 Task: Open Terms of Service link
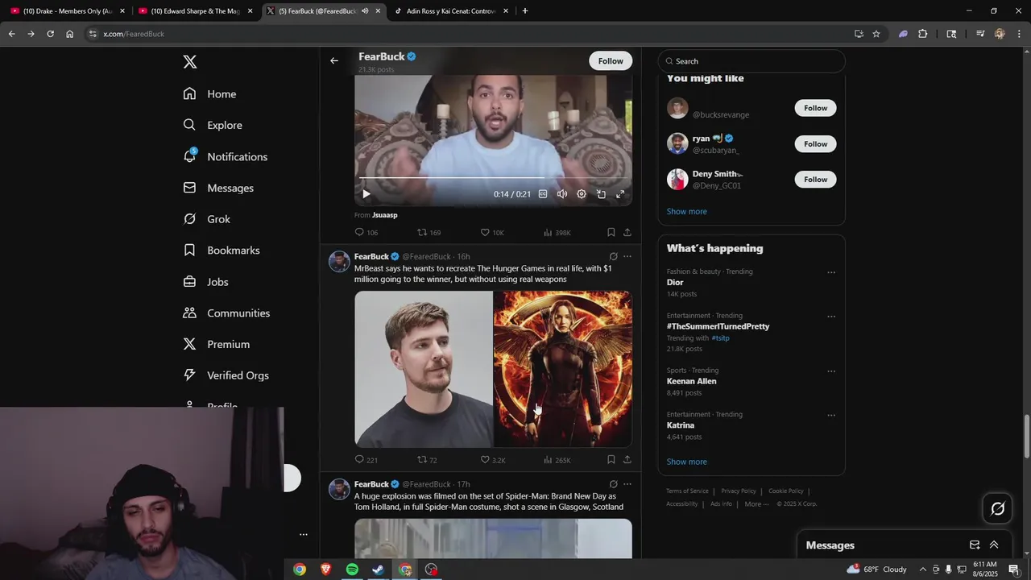687,491
